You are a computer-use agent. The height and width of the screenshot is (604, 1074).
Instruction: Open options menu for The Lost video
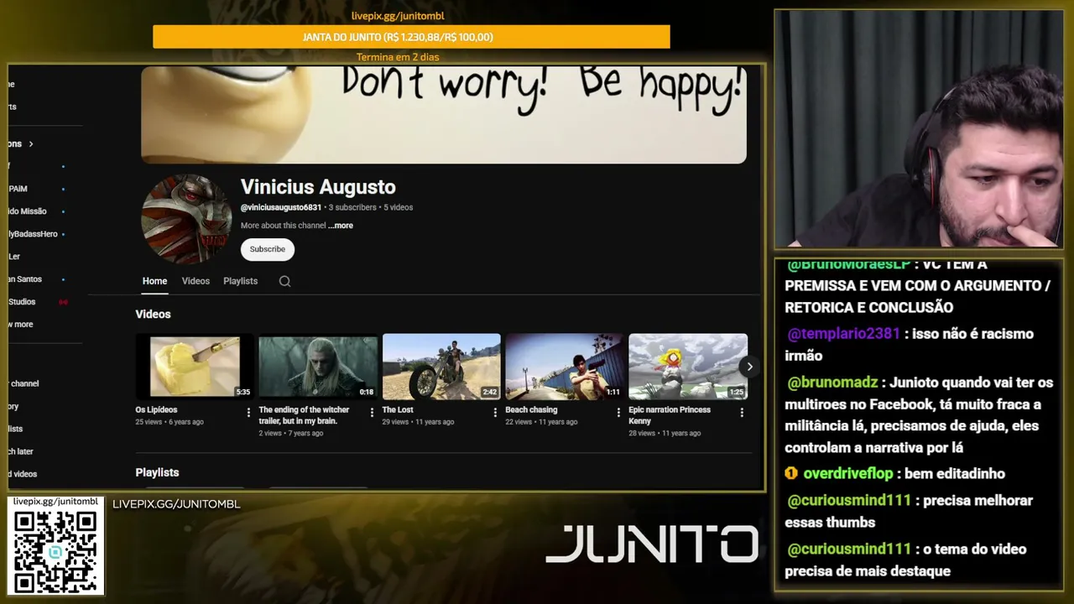pos(495,412)
